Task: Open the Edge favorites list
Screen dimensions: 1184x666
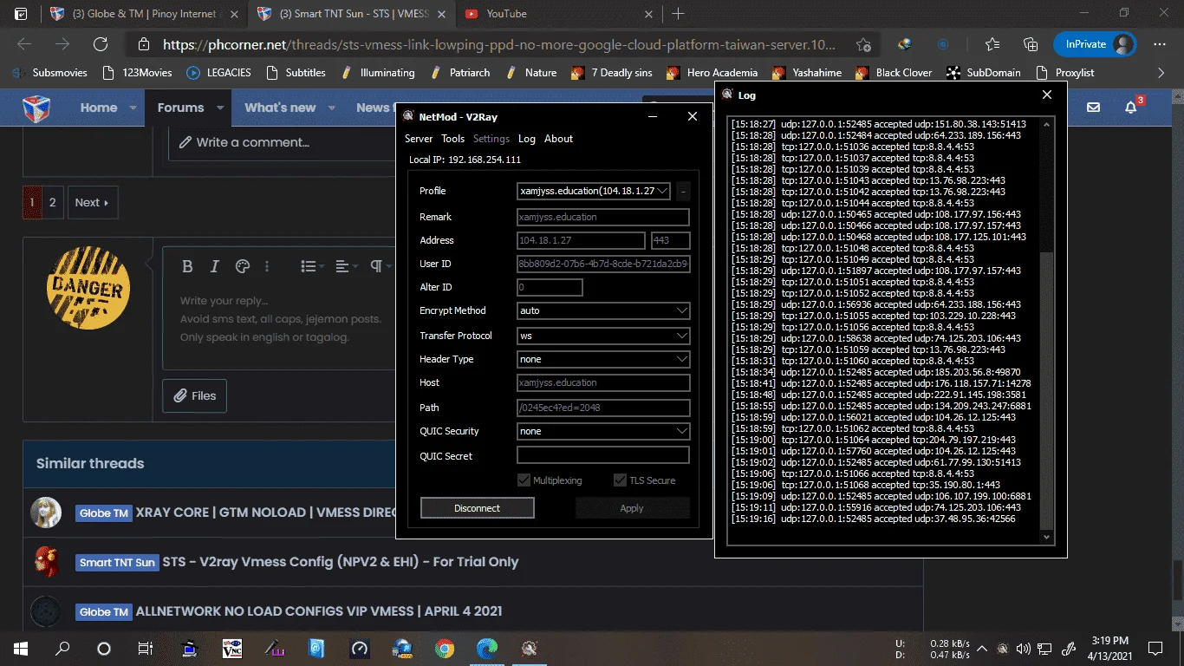Action: (x=992, y=44)
